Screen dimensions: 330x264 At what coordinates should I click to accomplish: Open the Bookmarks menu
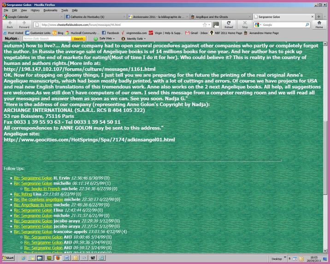[x=50, y=10]
